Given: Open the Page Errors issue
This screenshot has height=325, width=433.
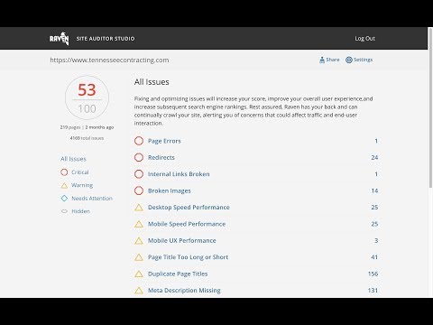Looking at the screenshot, I should 164,141.
